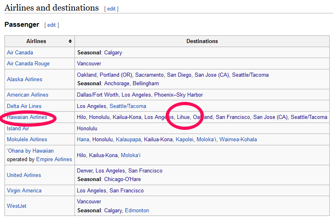The height and width of the screenshot is (220, 333).
Task: Open Hilo in Hawaiian Airlines row
Action: point(81,117)
